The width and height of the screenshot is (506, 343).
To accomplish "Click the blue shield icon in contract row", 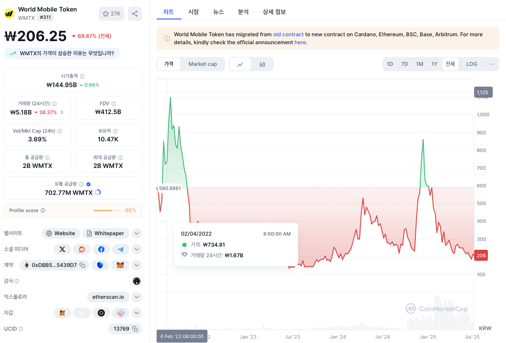I will tap(100, 265).
